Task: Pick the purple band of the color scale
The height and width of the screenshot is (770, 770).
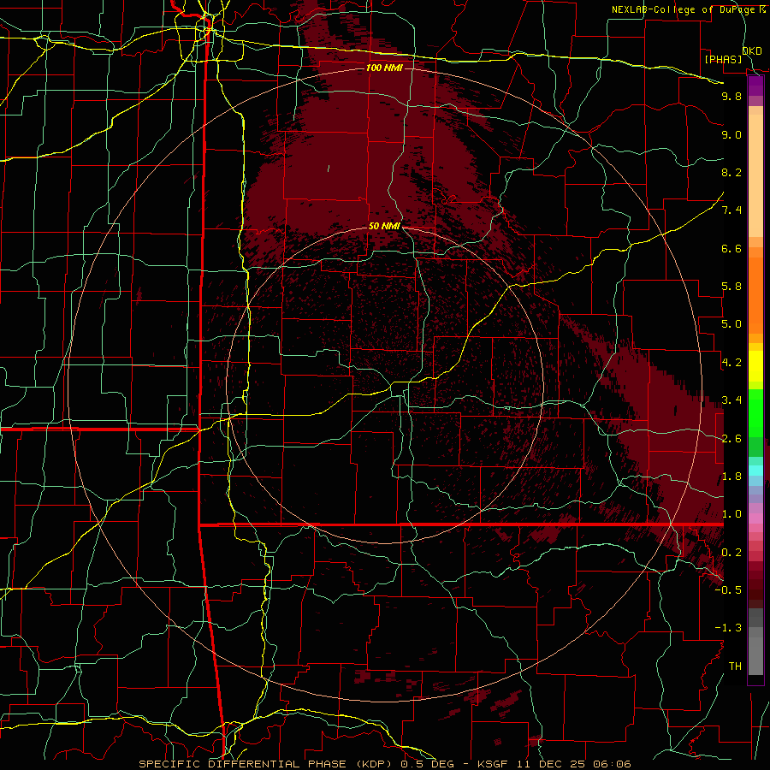Action: tap(755, 86)
